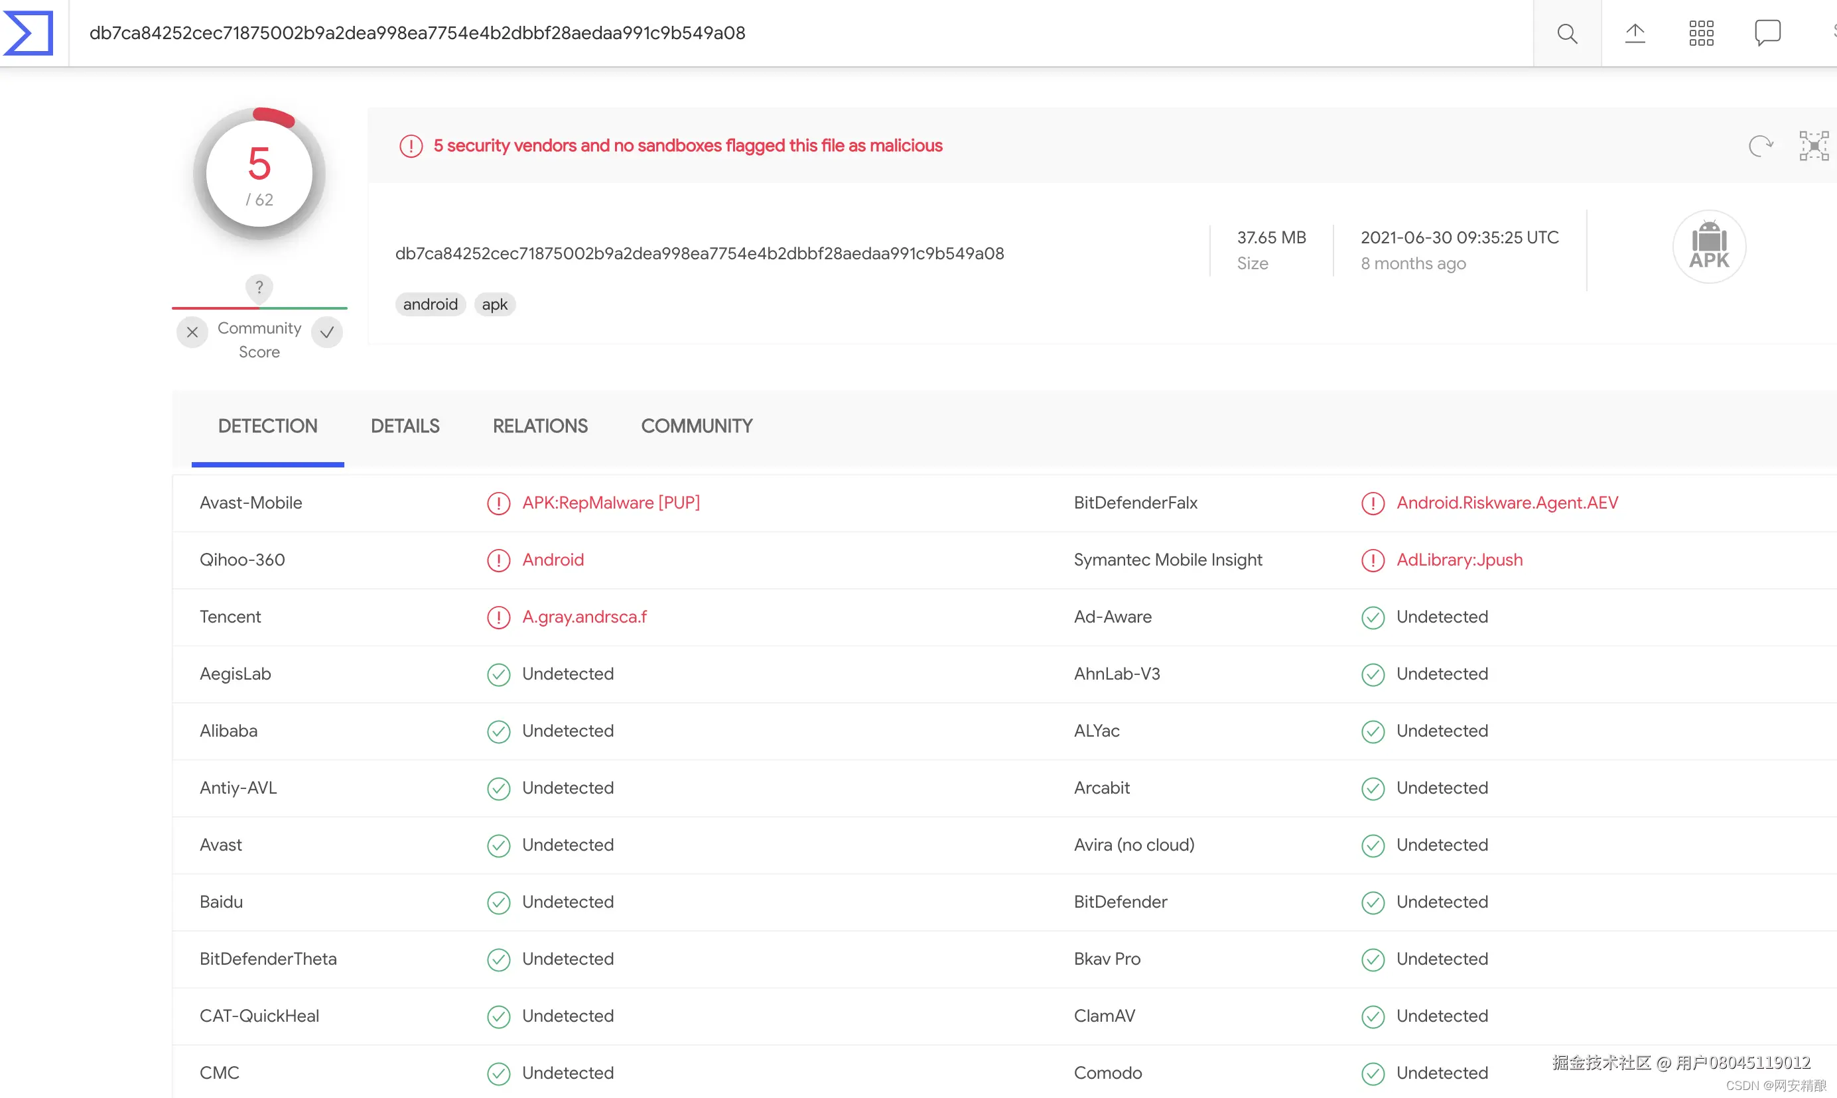
Task: Click the green check for AegisLab
Action: point(499,675)
